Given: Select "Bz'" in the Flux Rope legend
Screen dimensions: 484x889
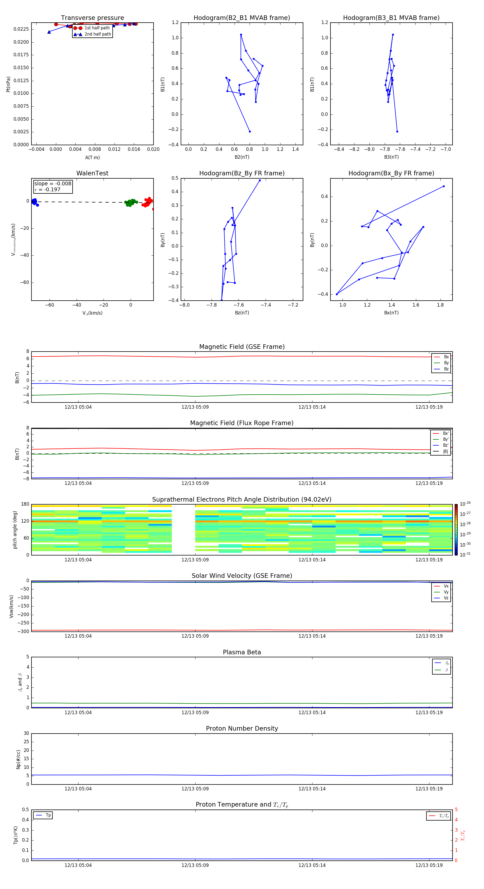Looking at the screenshot, I should [x=441, y=445].
